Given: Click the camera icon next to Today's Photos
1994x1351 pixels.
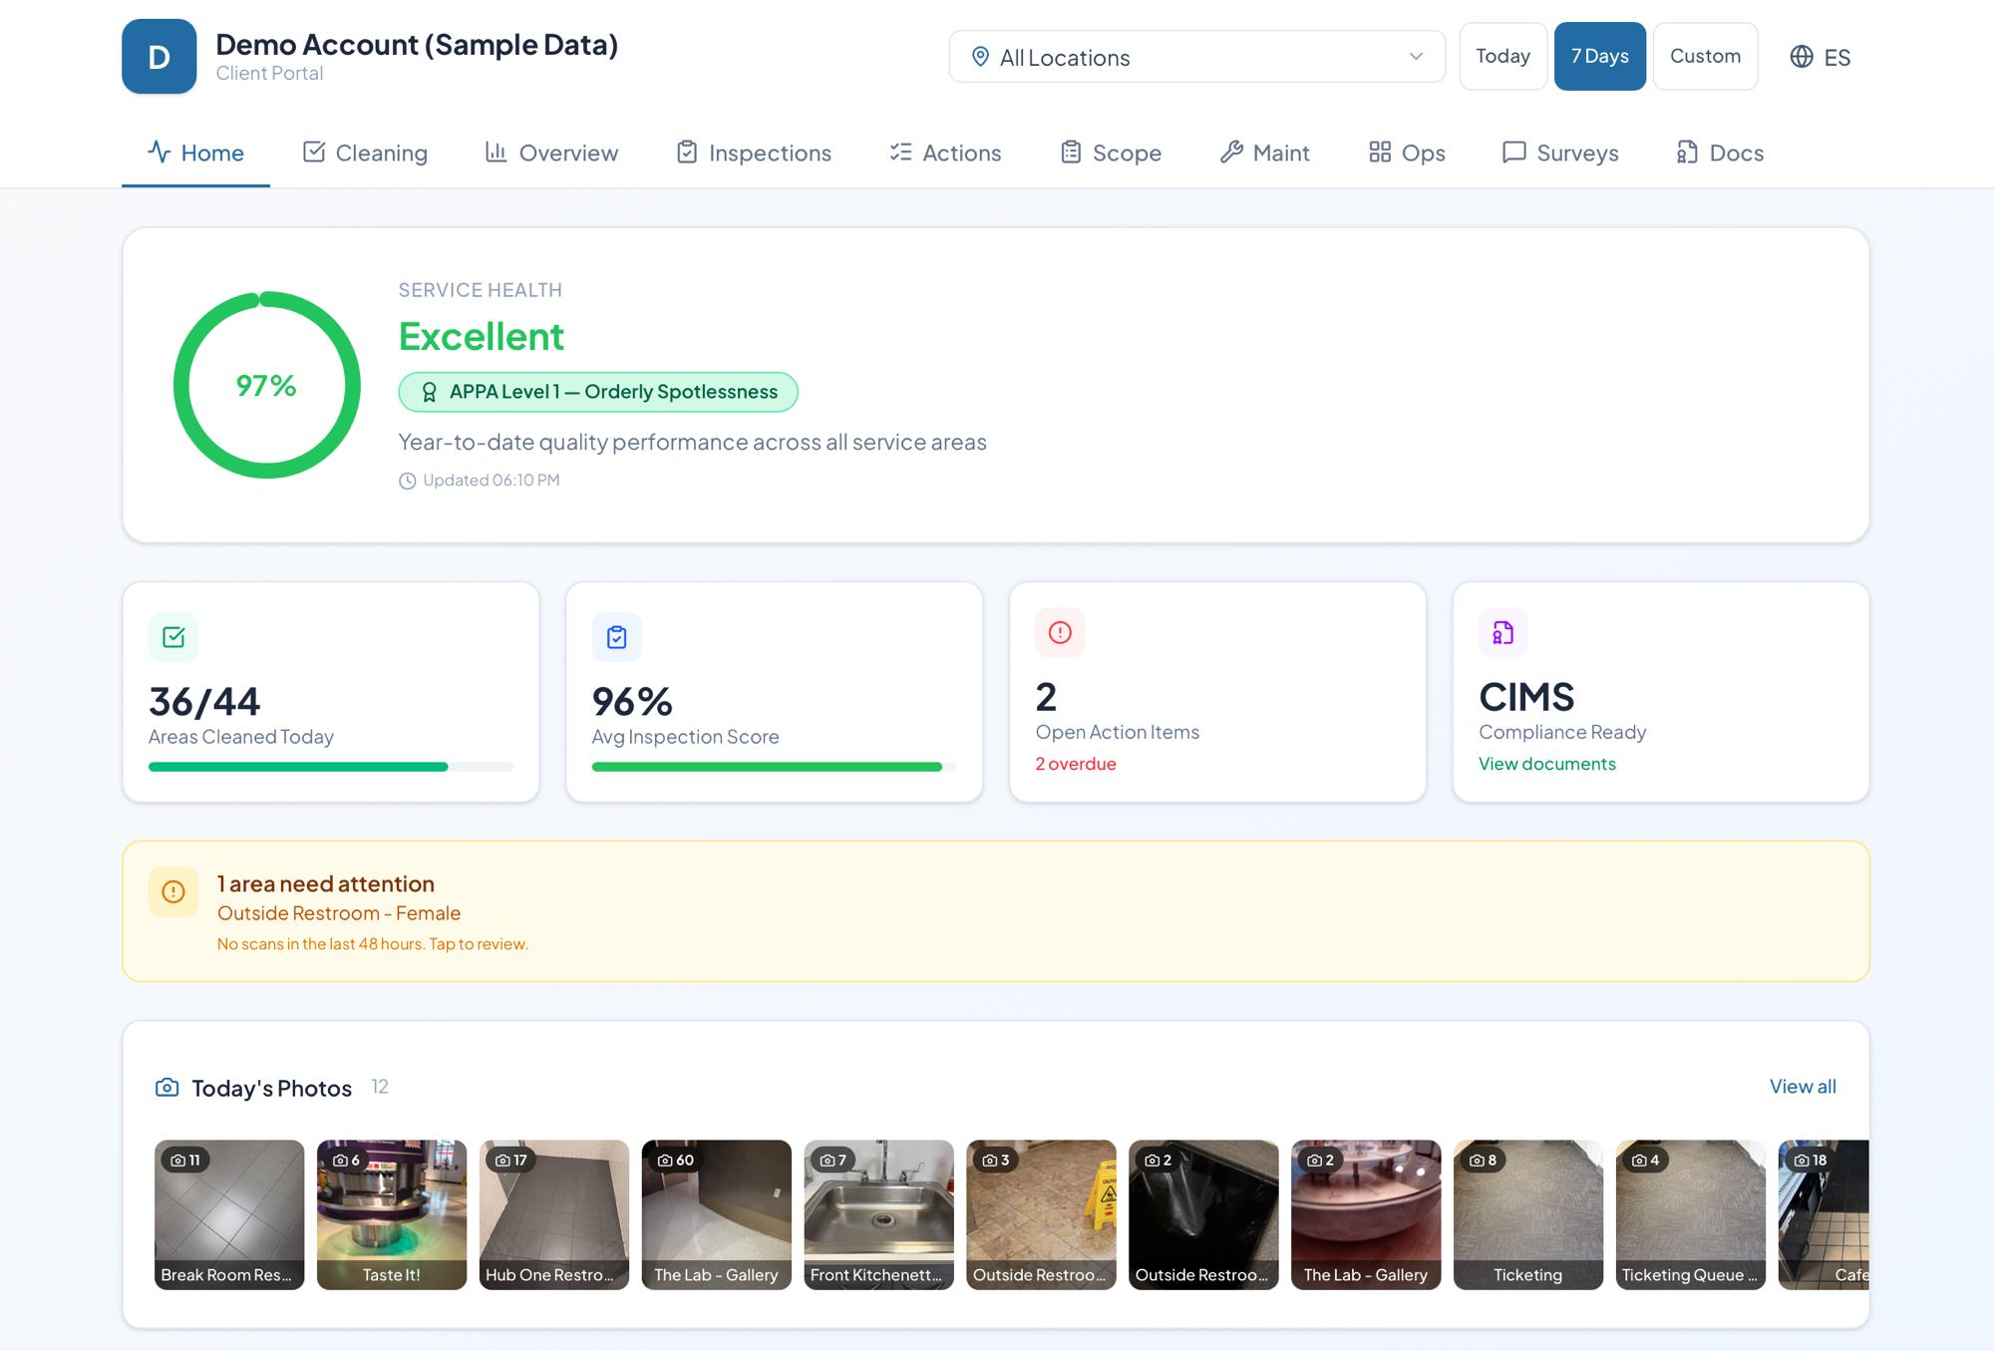Looking at the screenshot, I should pos(166,1087).
